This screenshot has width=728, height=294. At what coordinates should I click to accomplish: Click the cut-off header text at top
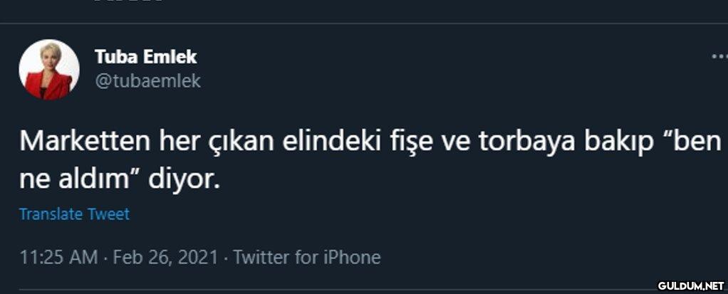pyautogui.click(x=128, y=2)
